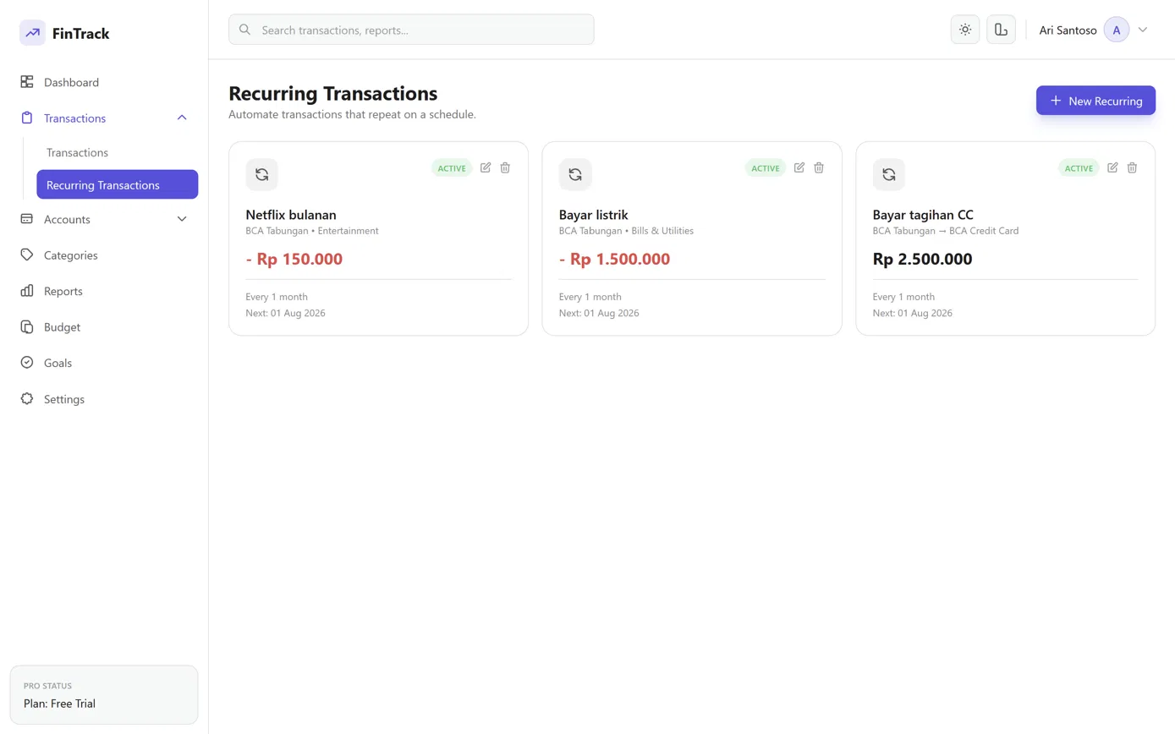Delete the Bayar listrik recurring transaction
This screenshot has height=734, width=1175.
tap(819, 167)
